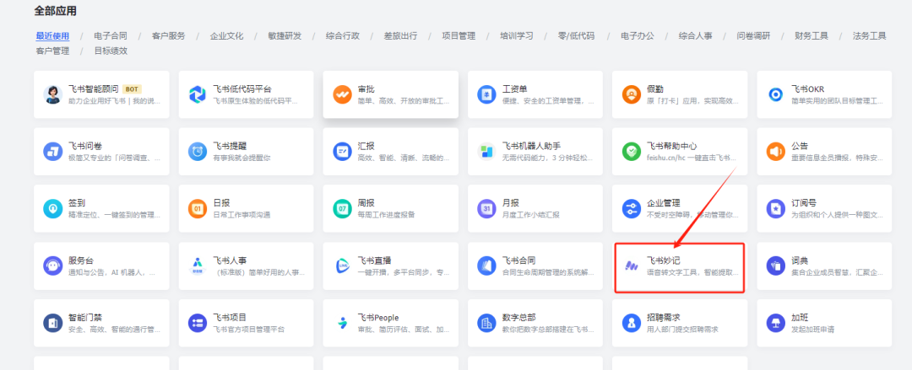912x370 pixels.
Task: Click the 审批 app title
Action: (366, 88)
